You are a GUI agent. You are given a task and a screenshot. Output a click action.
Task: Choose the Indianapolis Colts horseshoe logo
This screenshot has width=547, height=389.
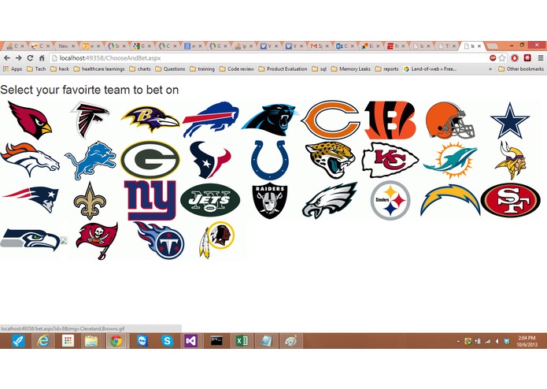click(x=270, y=160)
